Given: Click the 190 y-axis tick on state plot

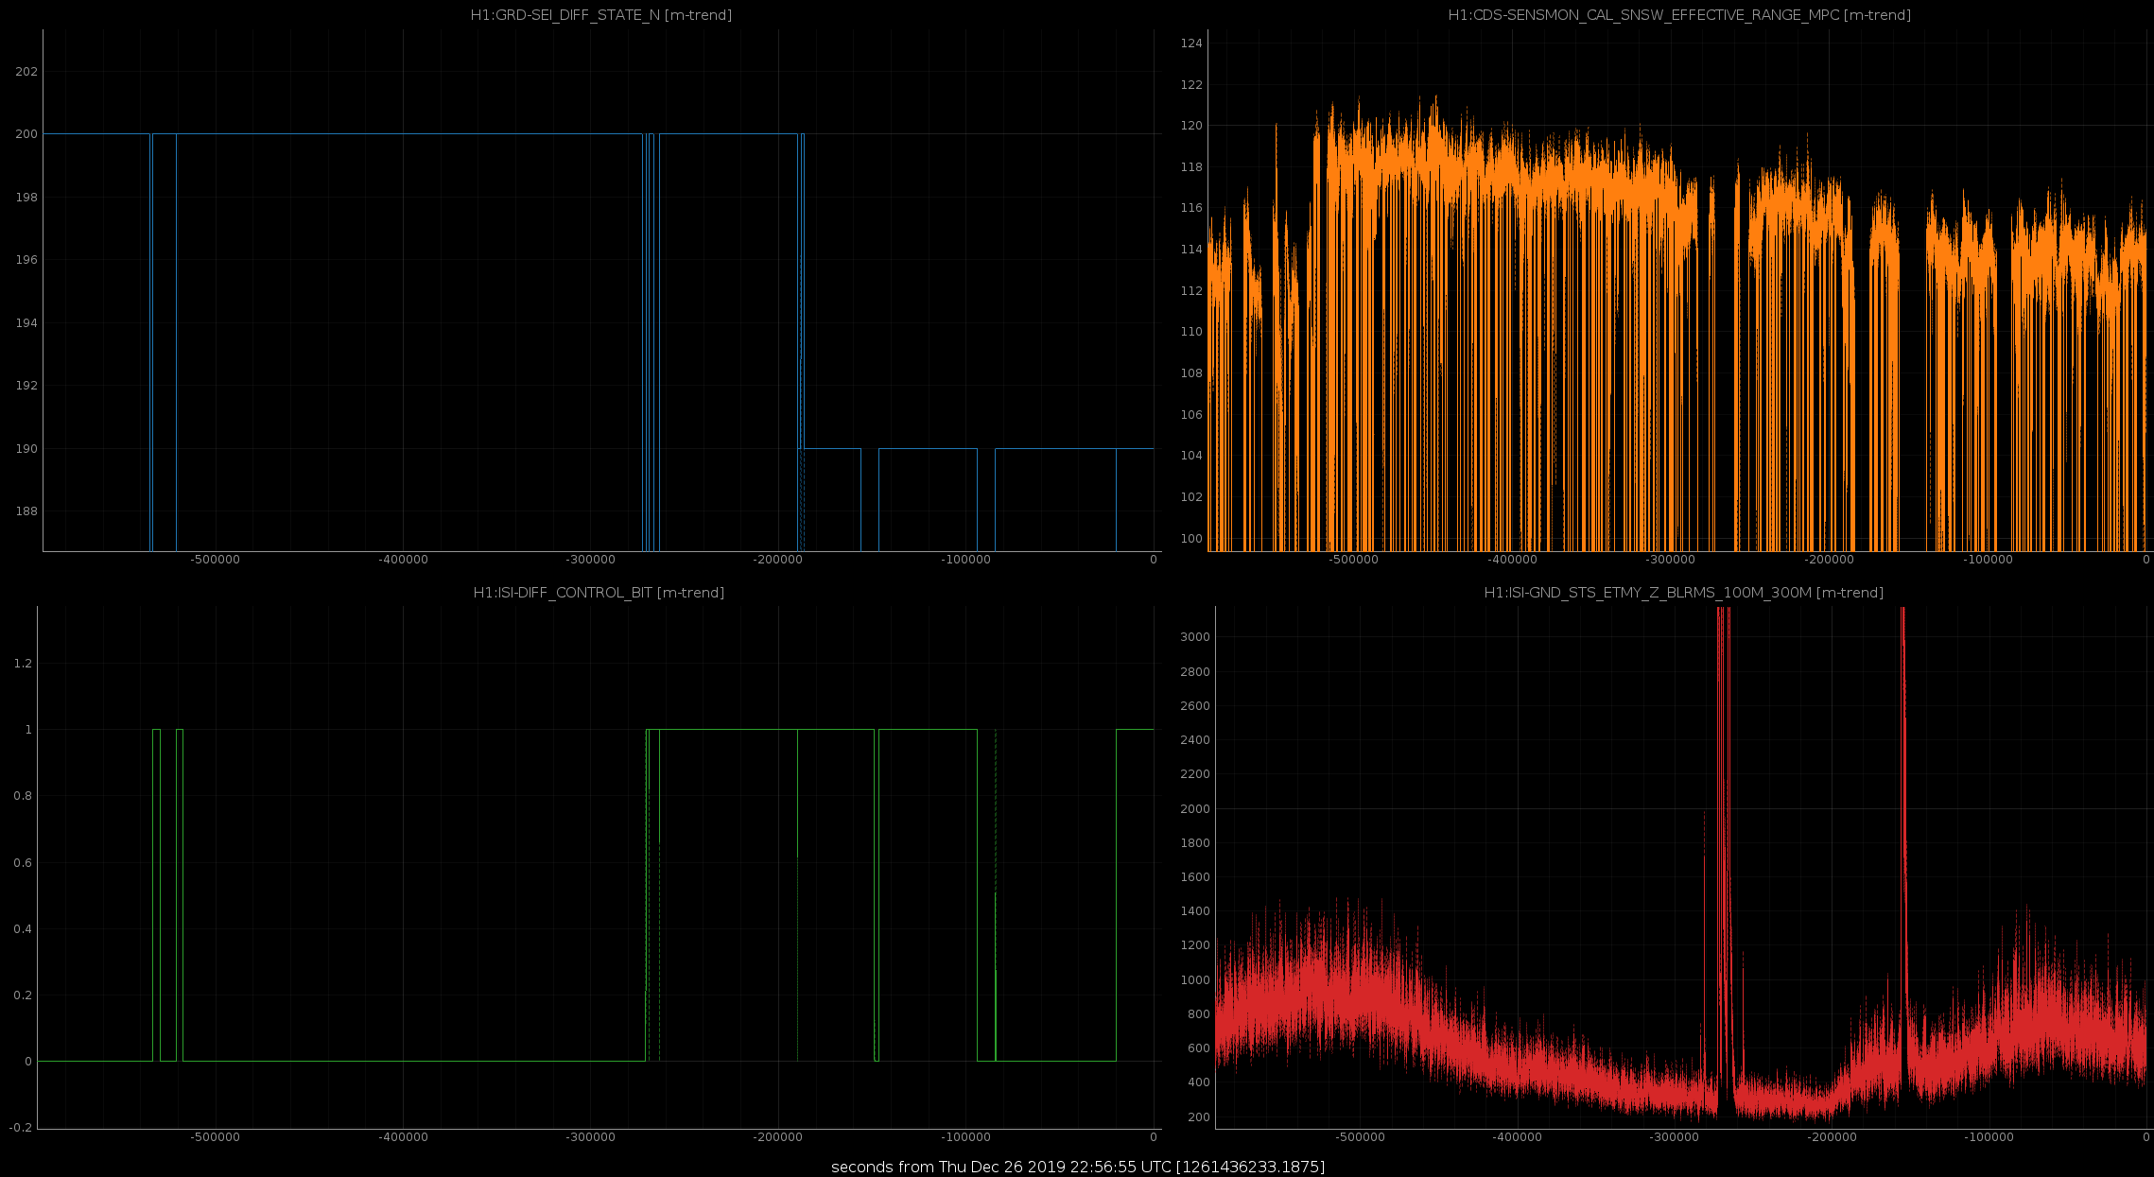Looking at the screenshot, I should click(26, 449).
